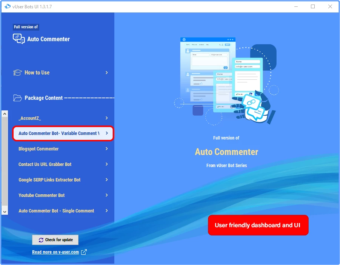Click the Check for update button
This screenshot has height=265, width=340.
point(55,240)
